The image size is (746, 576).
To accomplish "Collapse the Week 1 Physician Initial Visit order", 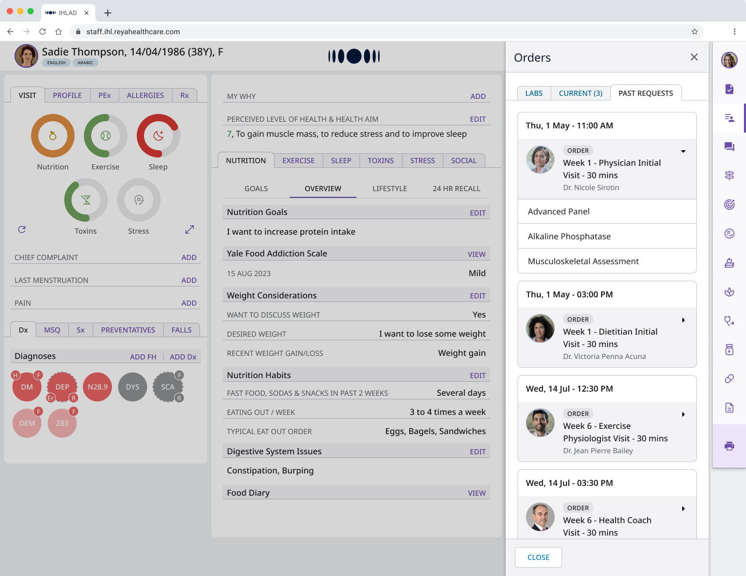I will [x=683, y=151].
